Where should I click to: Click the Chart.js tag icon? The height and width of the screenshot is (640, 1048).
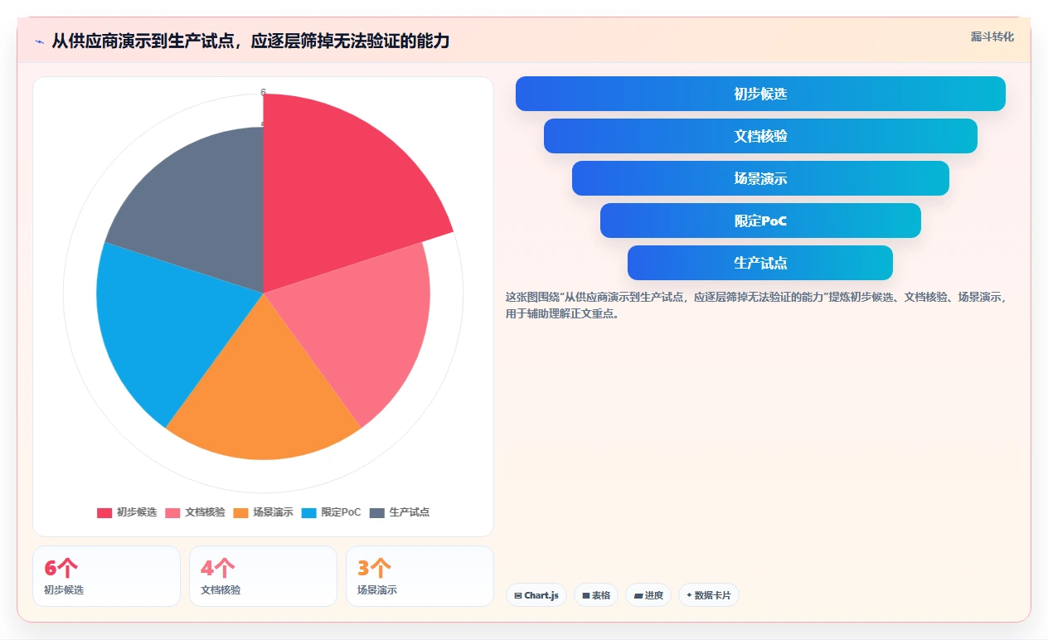[x=518, y=595]
